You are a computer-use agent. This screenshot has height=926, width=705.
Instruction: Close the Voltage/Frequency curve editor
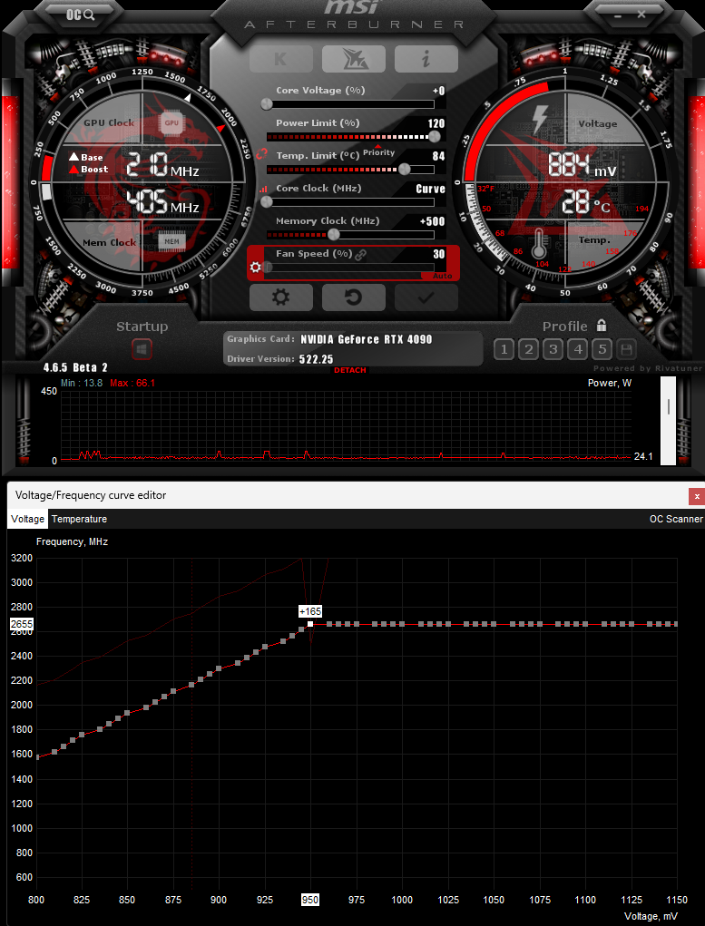coord(697,496)
